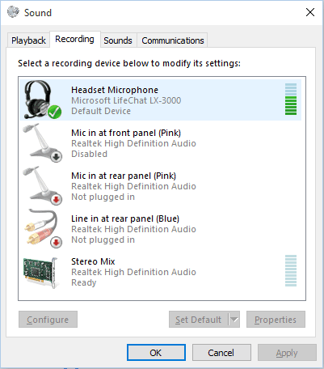Click the front panel microphone icon
Viewport: 324px width, 369px height.
pos(41,142)
